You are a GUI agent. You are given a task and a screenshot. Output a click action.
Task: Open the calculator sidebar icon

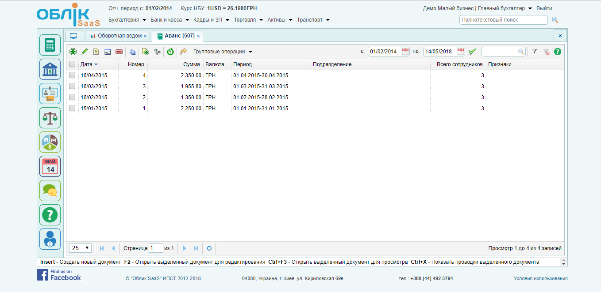point(50,45)
